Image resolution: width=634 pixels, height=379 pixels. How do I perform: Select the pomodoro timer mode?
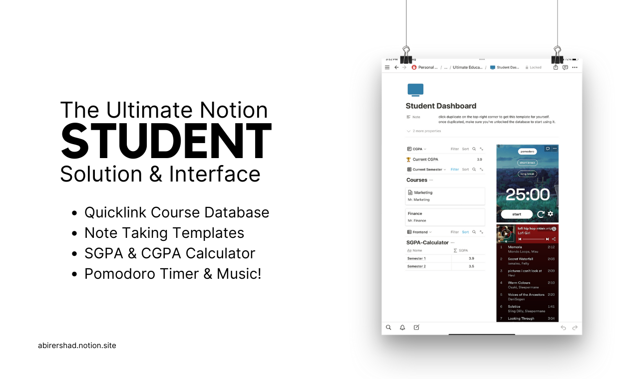(x=527, y=151)
